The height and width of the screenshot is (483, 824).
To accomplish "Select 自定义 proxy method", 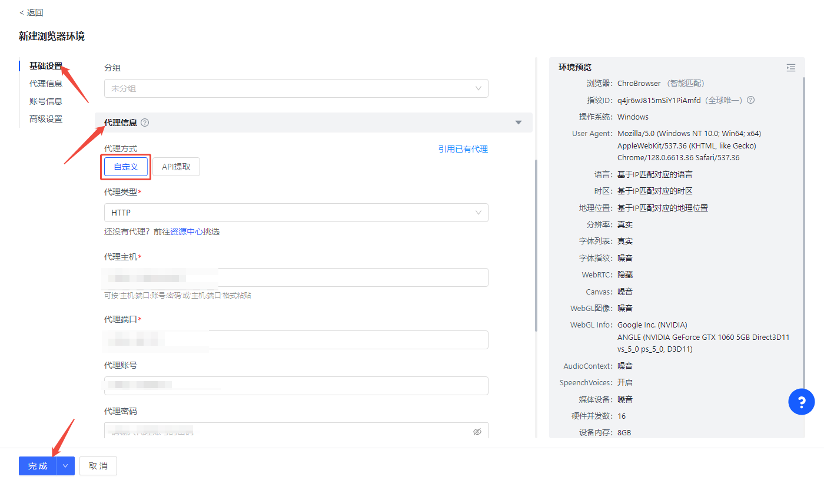I will pyautogui.click(x=126, y=167).
